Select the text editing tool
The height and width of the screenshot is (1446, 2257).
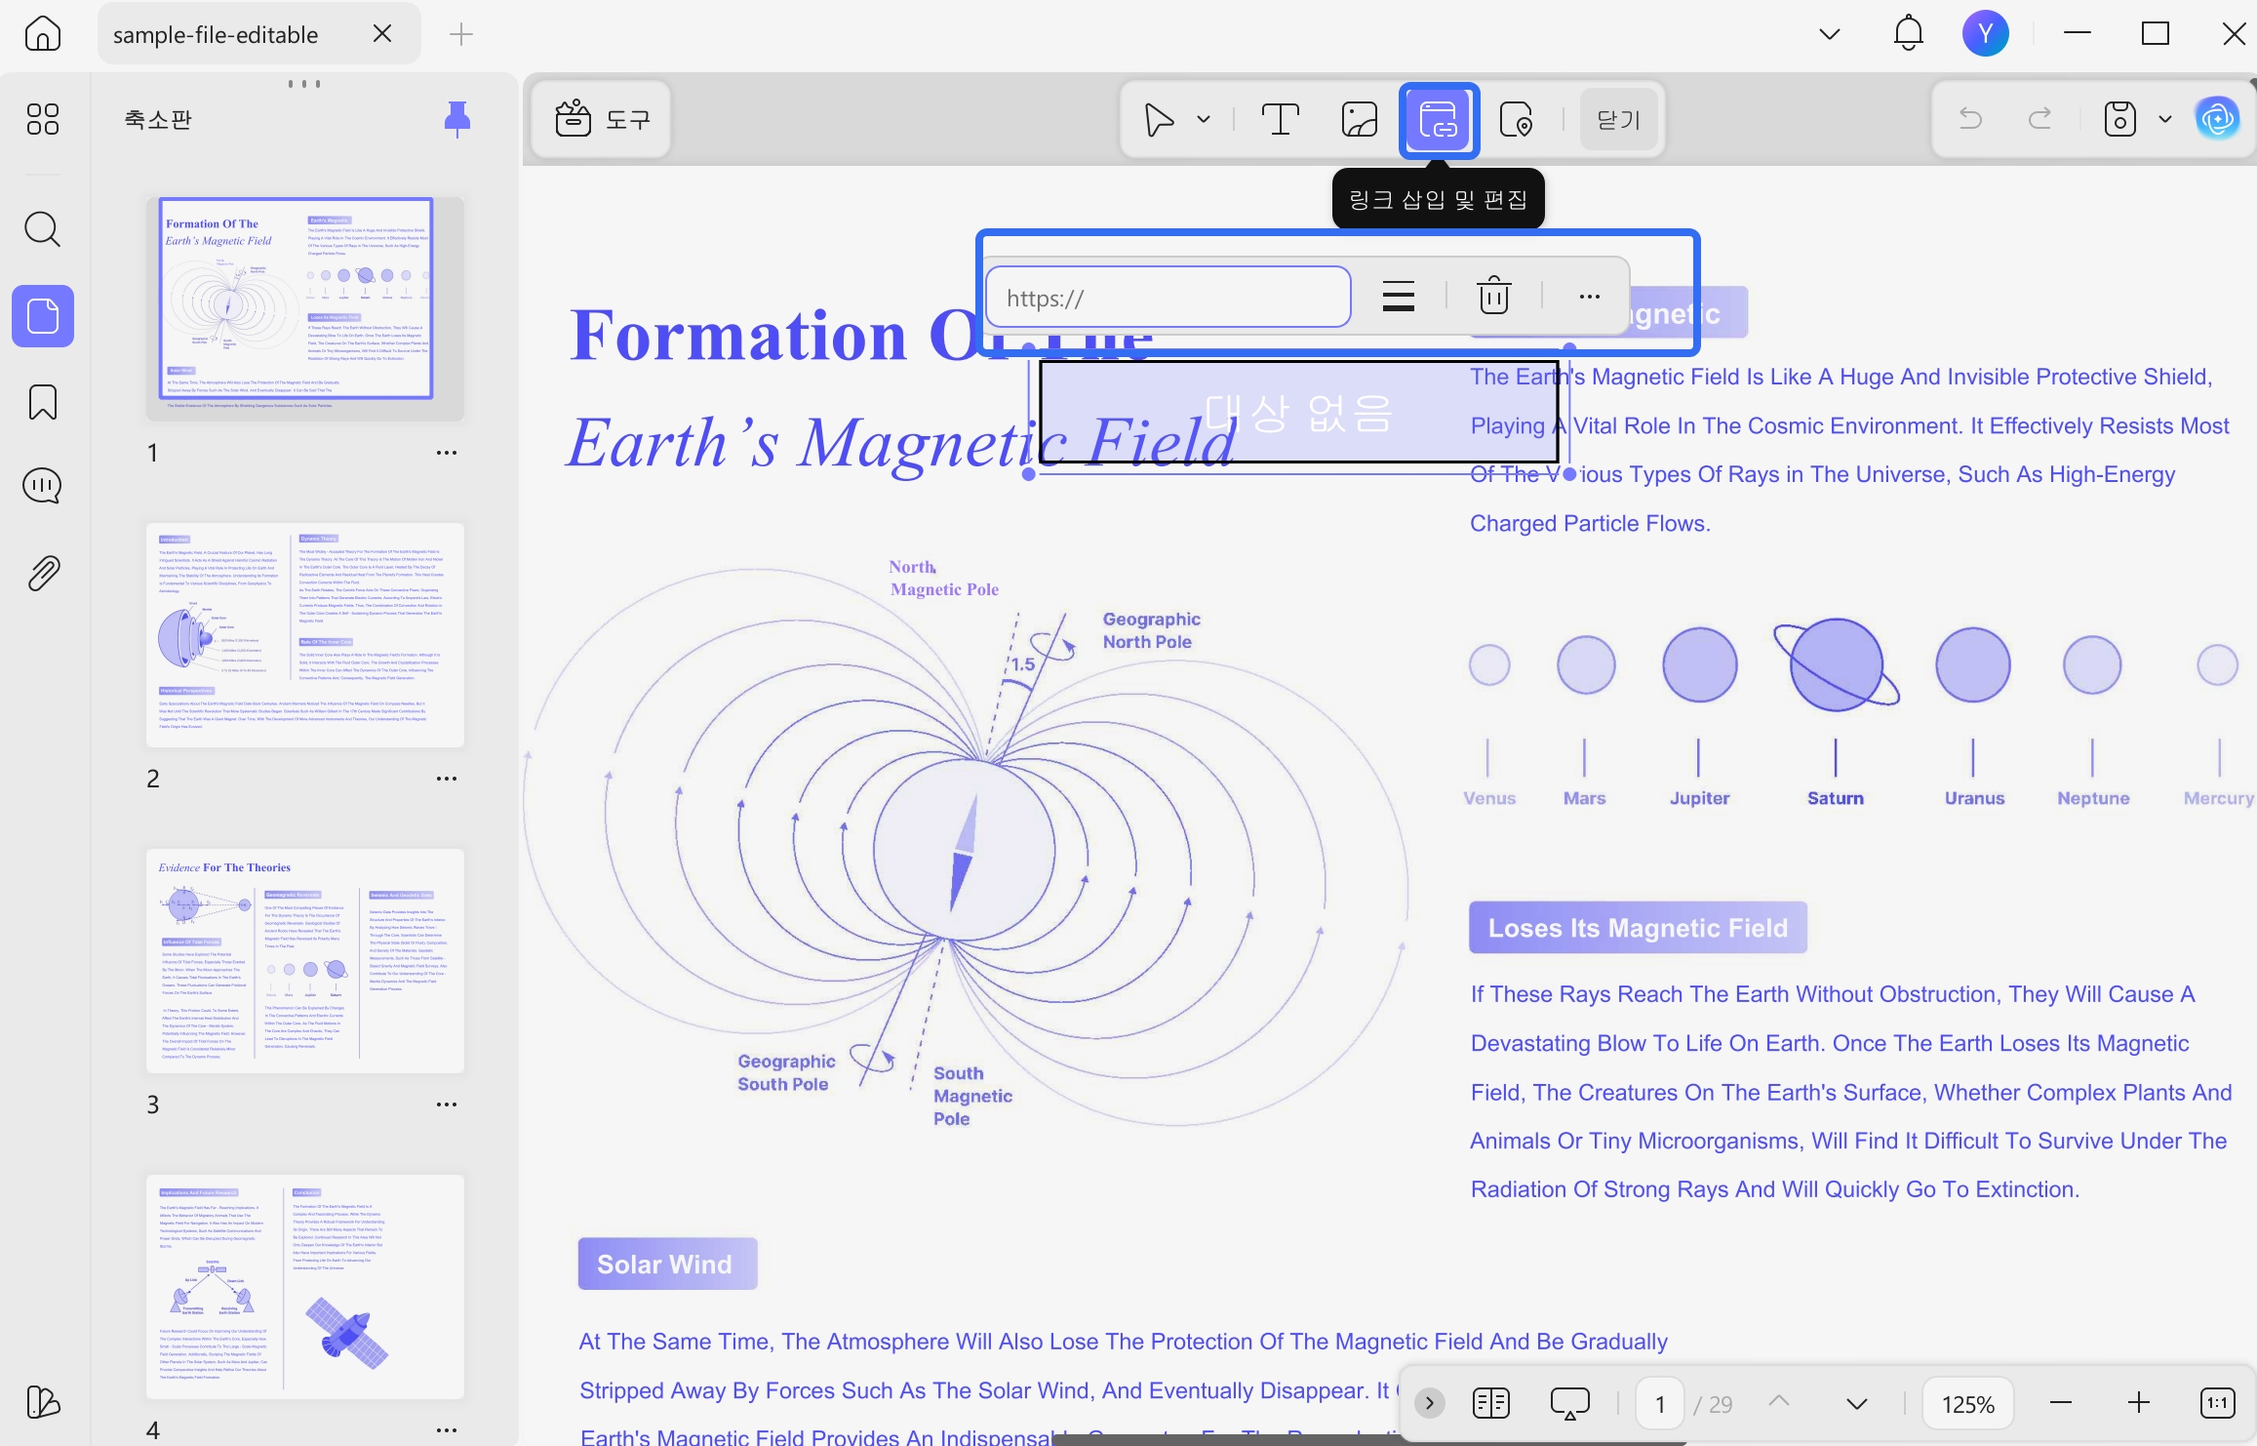tap(1280, 120)
